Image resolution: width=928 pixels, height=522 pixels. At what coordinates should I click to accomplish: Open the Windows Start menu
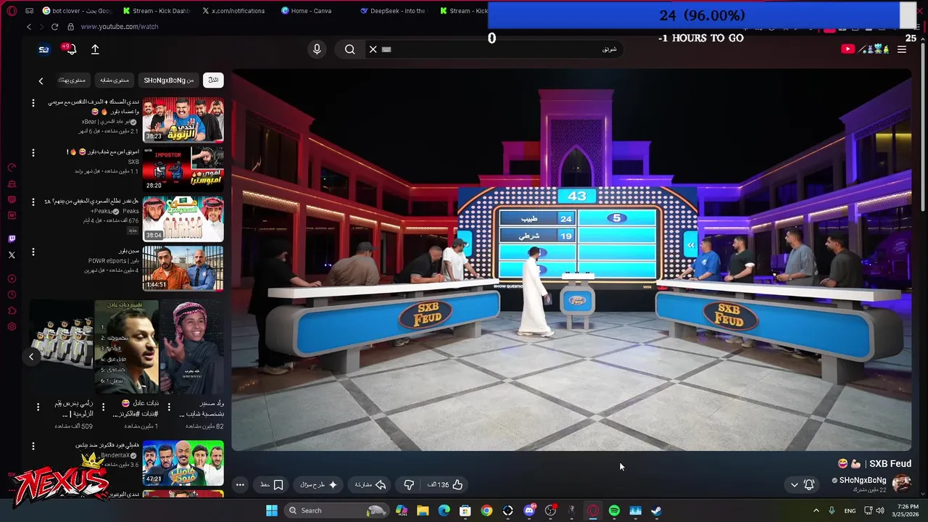coord(272,510)
